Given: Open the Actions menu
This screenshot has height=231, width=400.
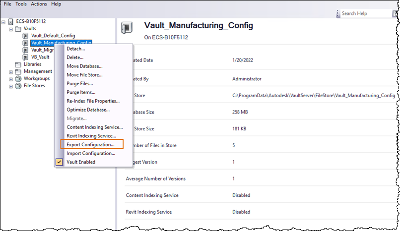Looking at the screenshot, I should click(x=39, y=4).
